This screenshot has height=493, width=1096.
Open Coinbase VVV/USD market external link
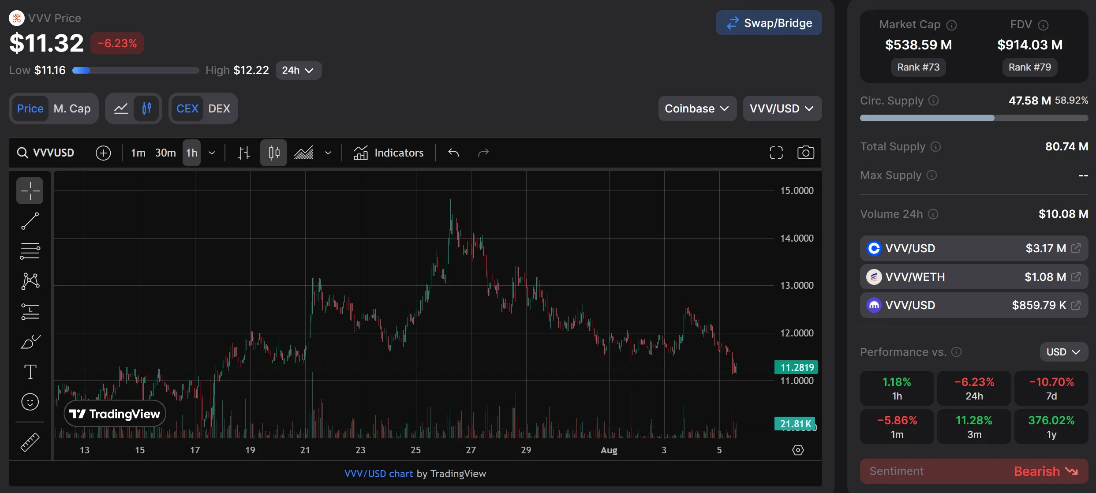click(1076, 248)
